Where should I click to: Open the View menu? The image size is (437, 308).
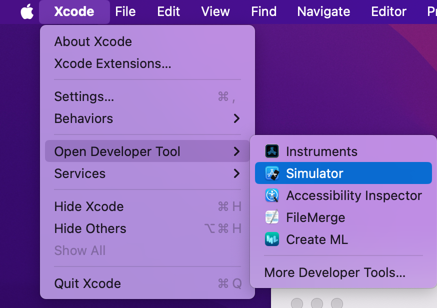coord(215,11)
